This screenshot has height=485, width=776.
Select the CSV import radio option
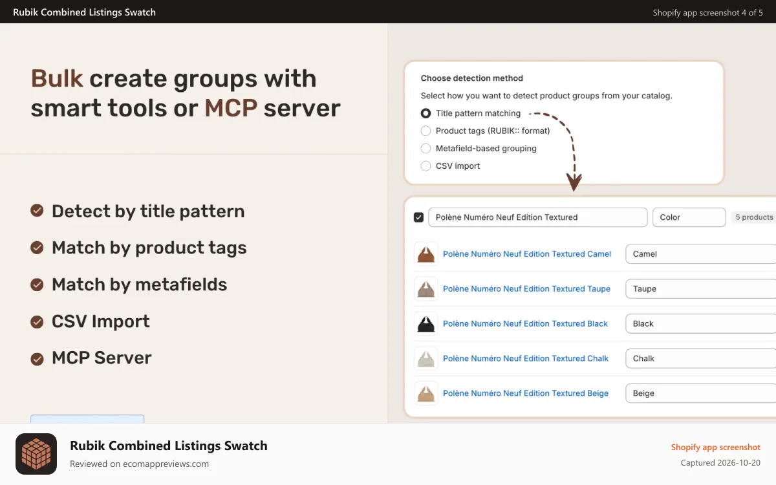(426, 166)
